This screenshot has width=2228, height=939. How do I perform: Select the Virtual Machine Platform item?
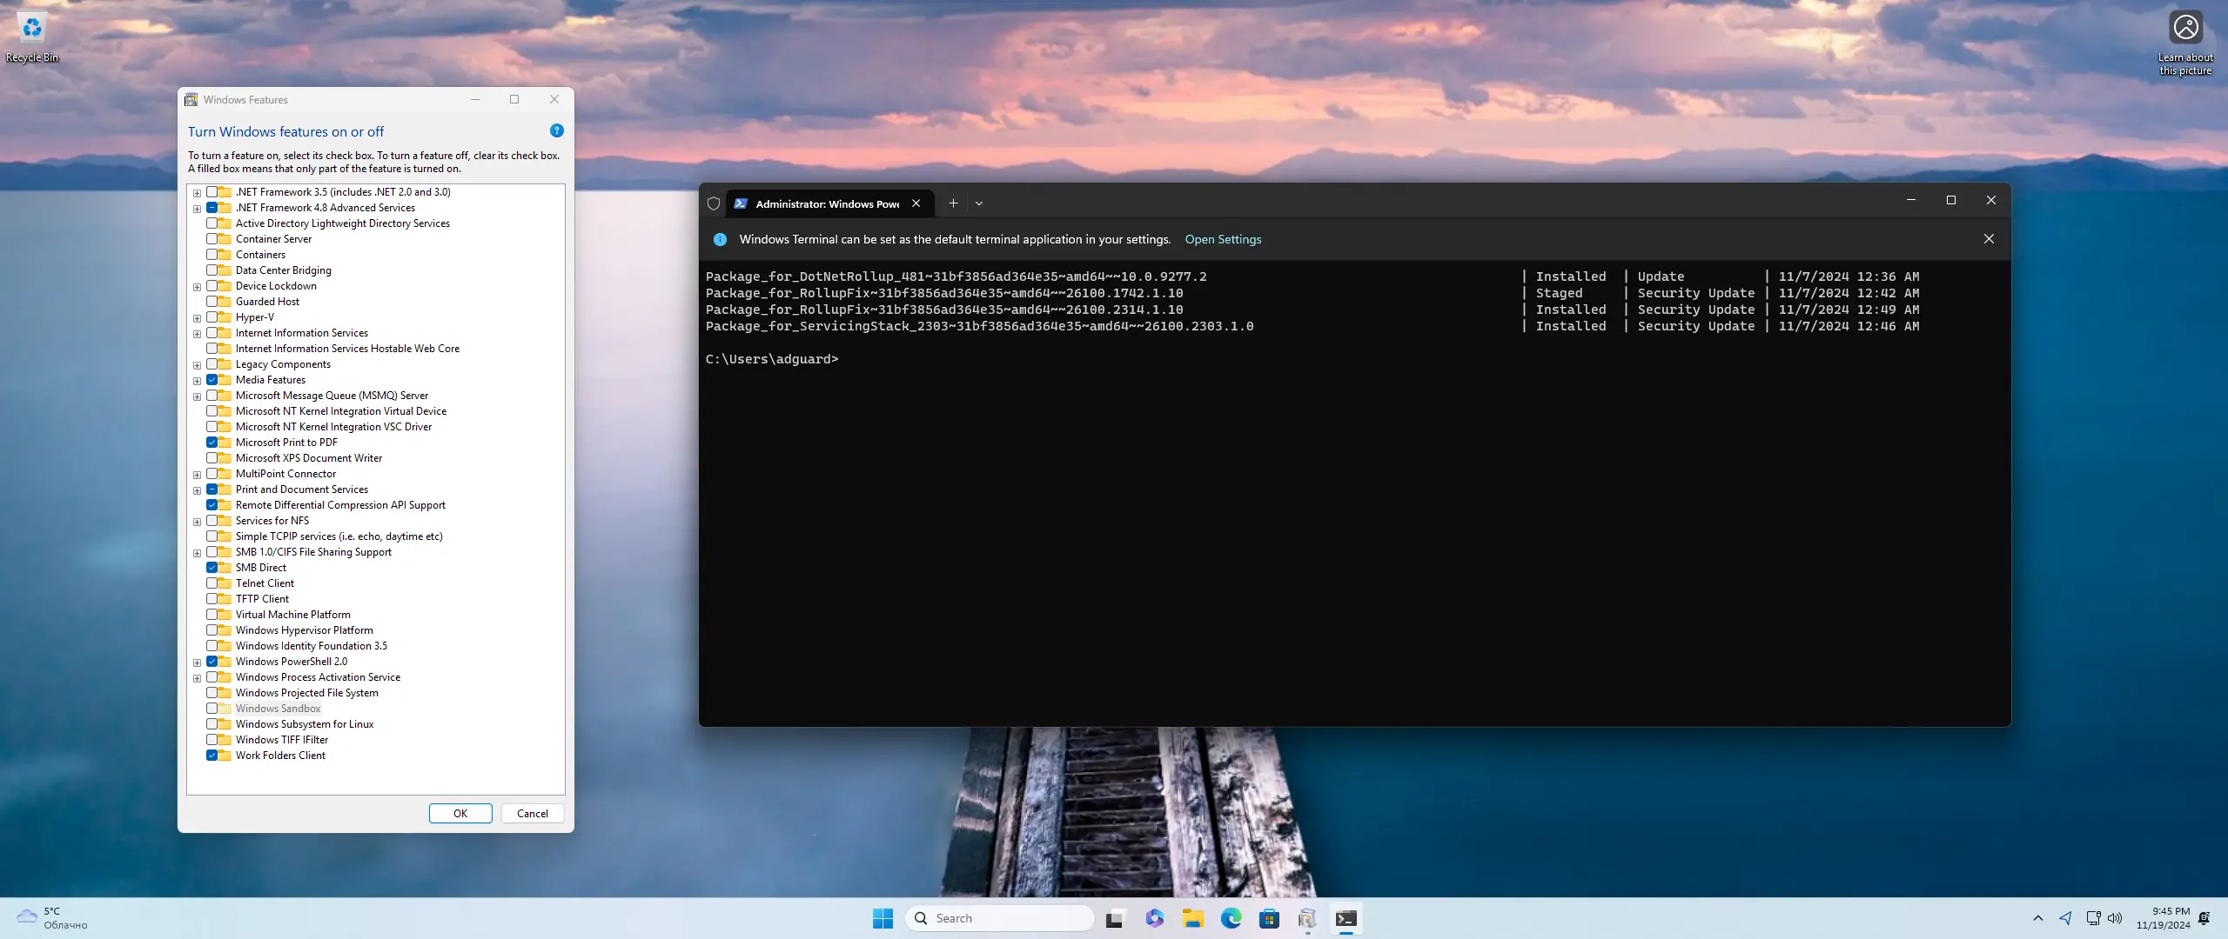click(x=292, y=615)
